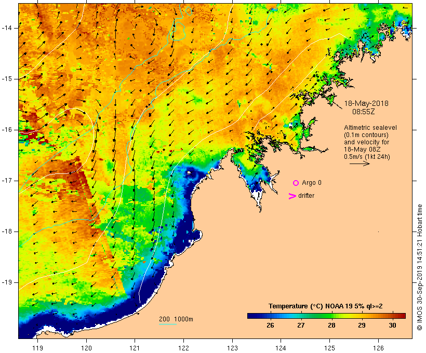Click the latitude axis label '-18'

point(7,232)
